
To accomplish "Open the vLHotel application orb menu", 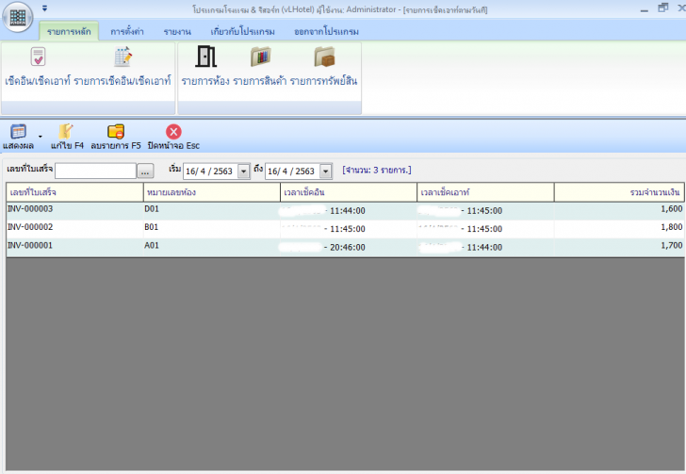I will tap(18, 18).
